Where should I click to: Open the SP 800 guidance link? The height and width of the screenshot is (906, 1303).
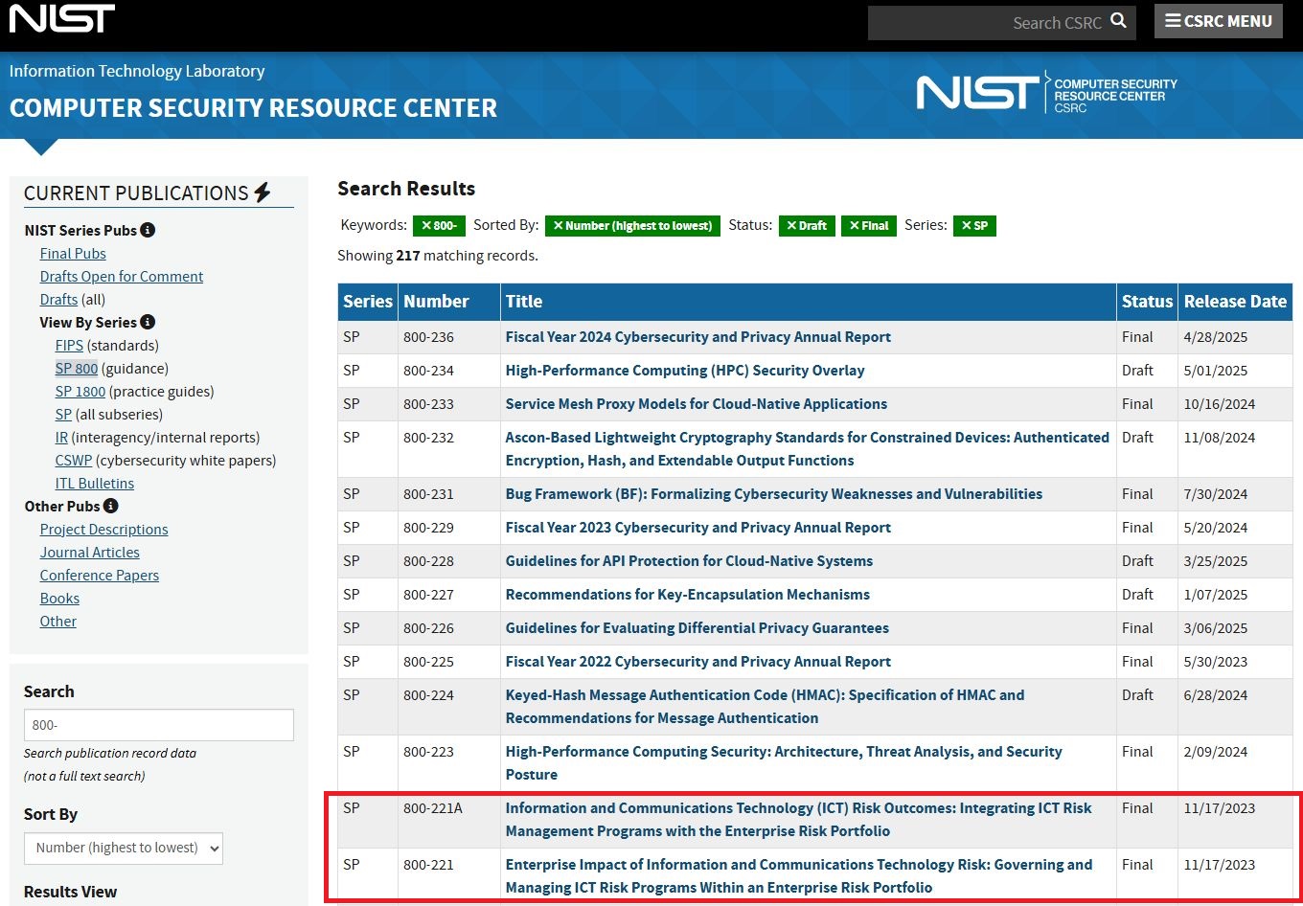[77, 368]
